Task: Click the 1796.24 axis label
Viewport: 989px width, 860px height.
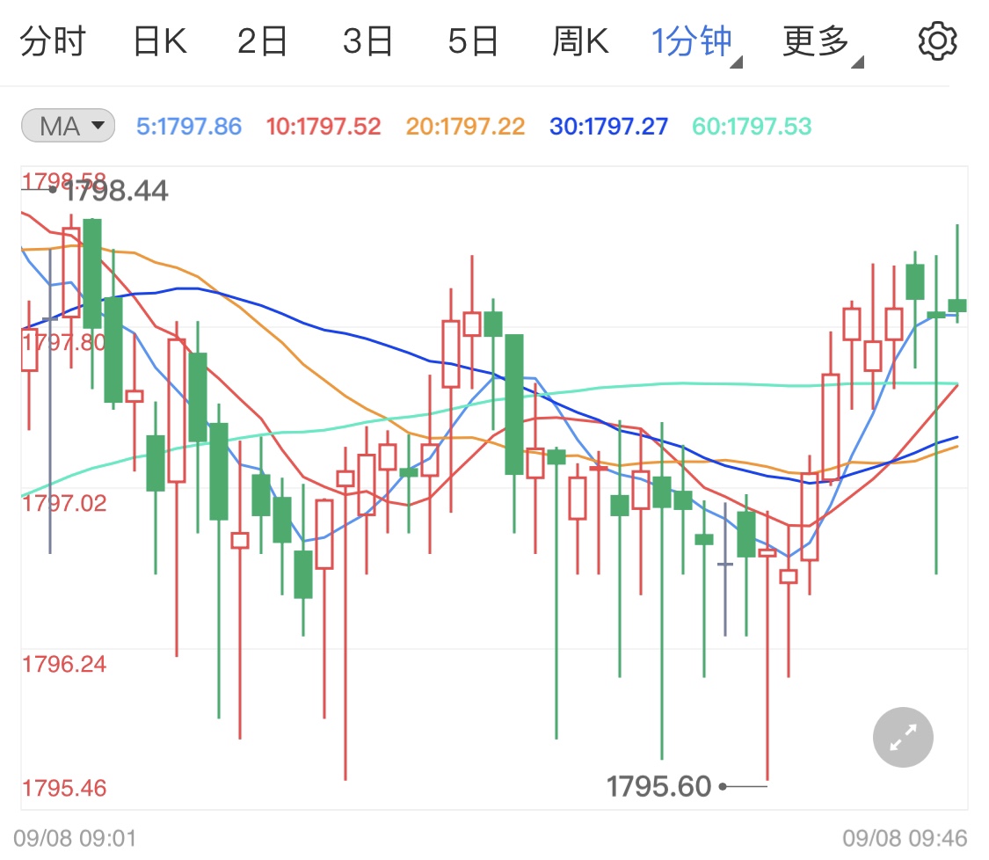Action: coord(63,665)
